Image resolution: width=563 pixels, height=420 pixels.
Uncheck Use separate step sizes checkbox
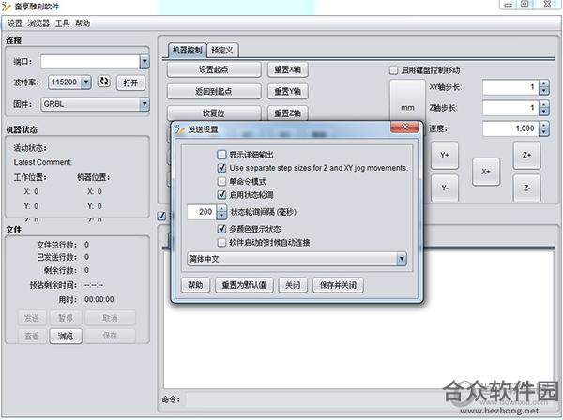221,168
